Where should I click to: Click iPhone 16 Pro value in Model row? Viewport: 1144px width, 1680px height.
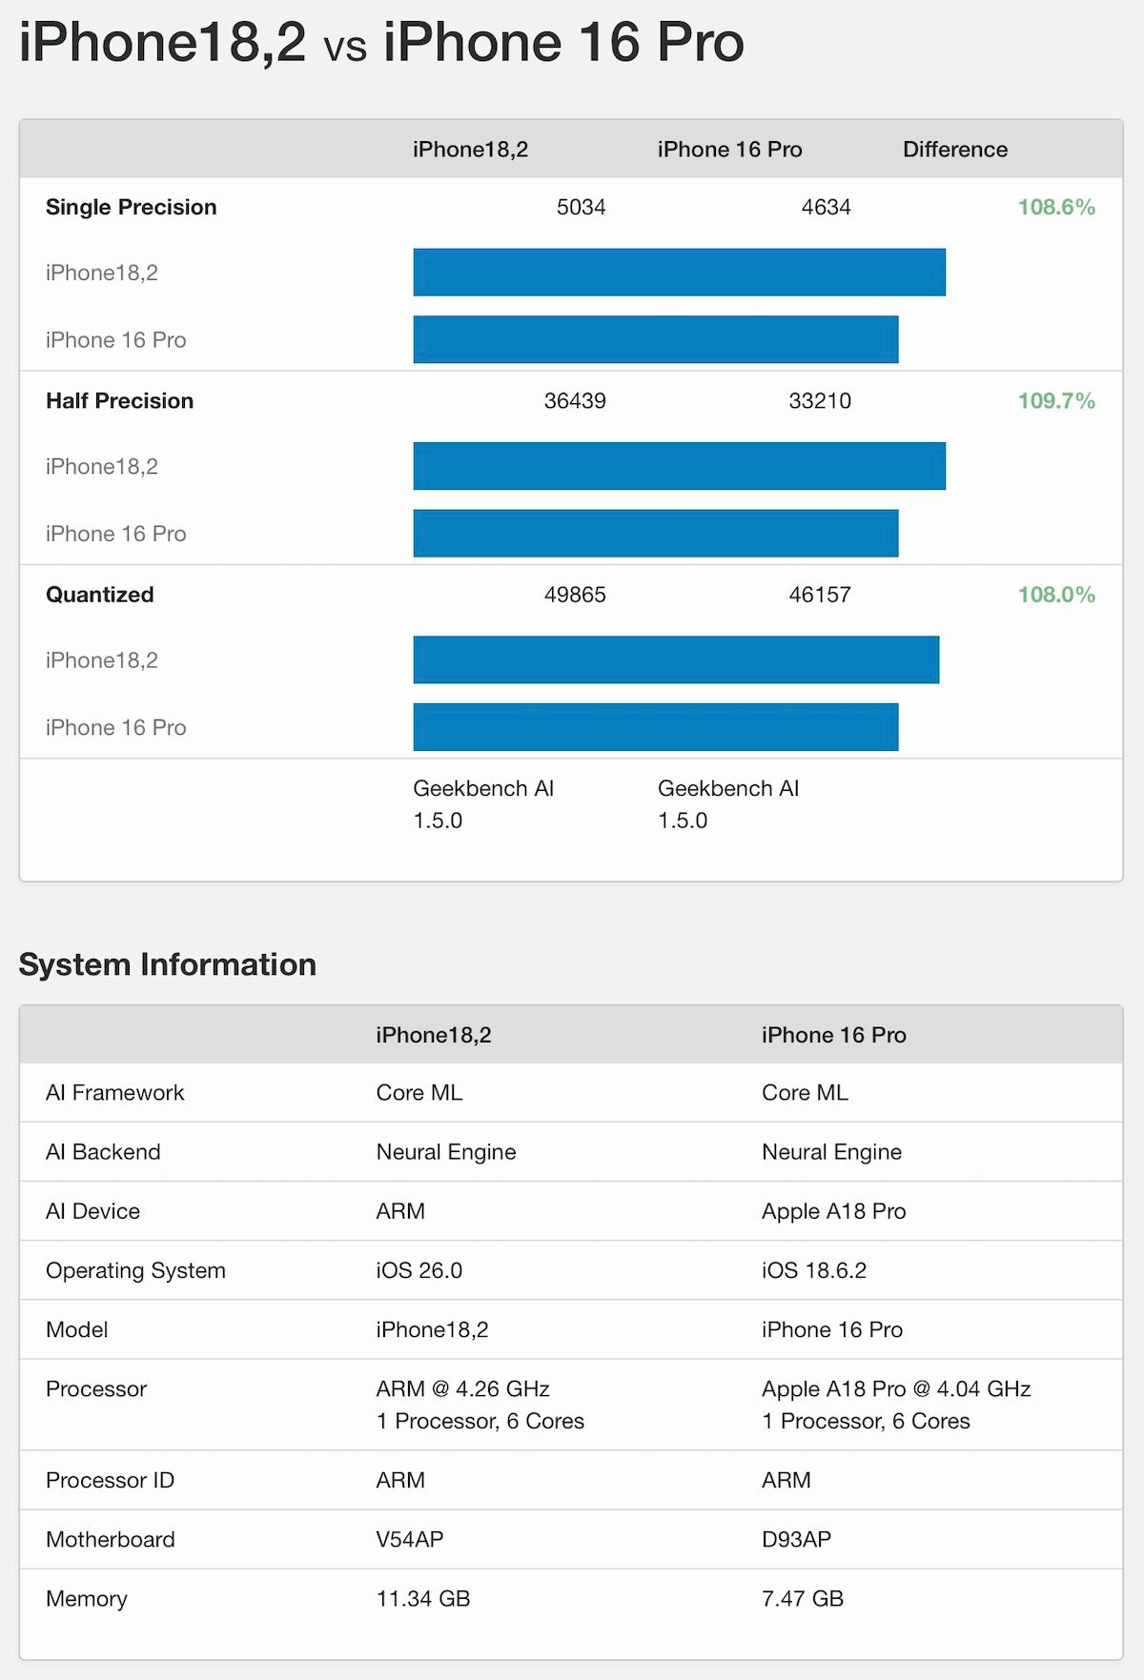[x=832, y=1329]
